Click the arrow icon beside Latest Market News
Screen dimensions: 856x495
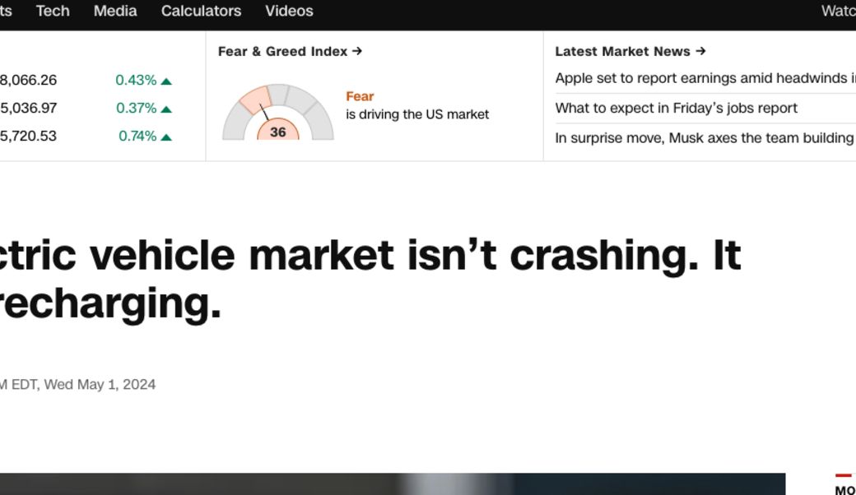700,51
